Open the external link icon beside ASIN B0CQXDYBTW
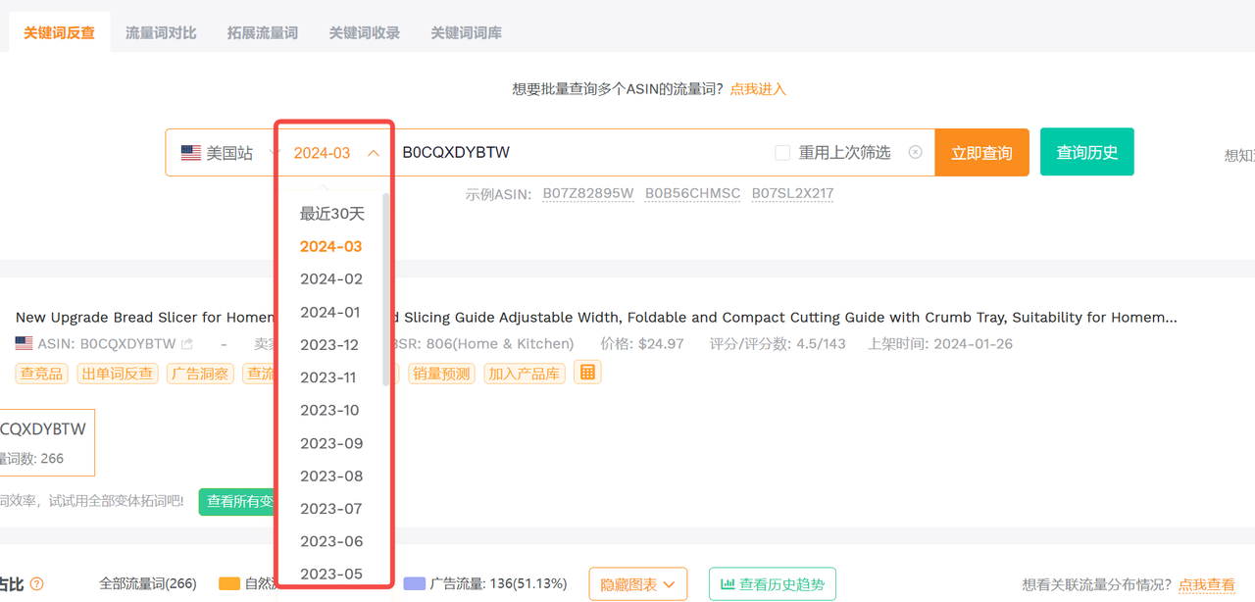 pos(187,344)
